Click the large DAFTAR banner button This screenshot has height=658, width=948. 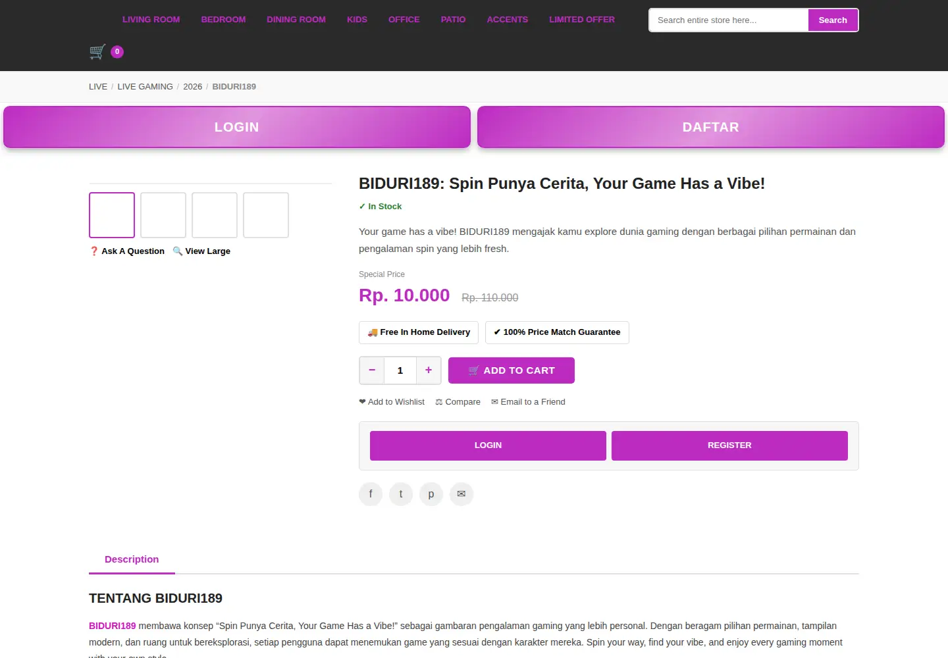point(711,127)
